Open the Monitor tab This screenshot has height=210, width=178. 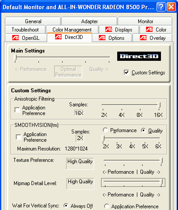click(145, 21)
